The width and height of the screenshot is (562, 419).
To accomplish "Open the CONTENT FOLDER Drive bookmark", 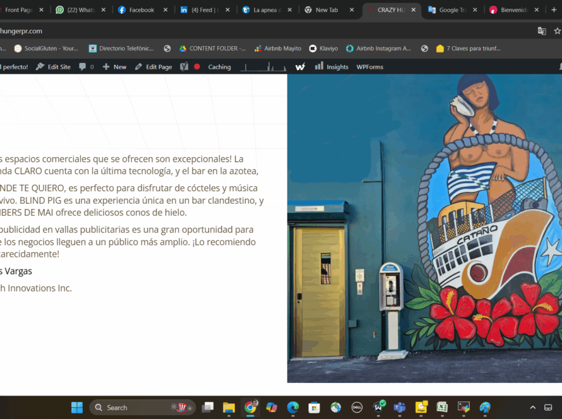I will tap(213, 49).
